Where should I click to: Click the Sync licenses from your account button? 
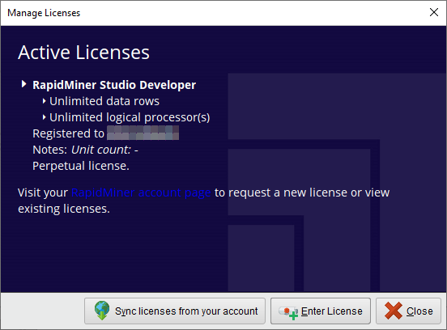[175, 311]
